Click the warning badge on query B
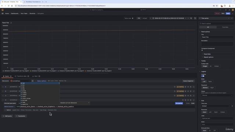This screenshot has width=235, height=132. (x=180, y=91)
